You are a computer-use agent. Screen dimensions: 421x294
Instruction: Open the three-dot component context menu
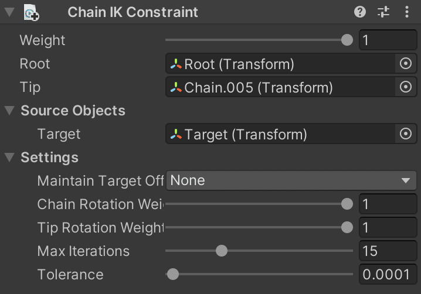click(407, 12)
